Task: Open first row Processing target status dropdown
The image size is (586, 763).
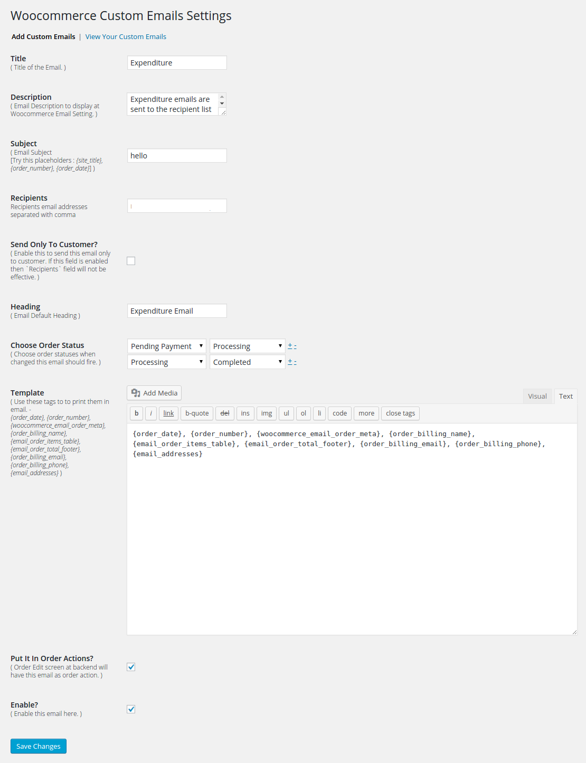Action: click(248, 346)
